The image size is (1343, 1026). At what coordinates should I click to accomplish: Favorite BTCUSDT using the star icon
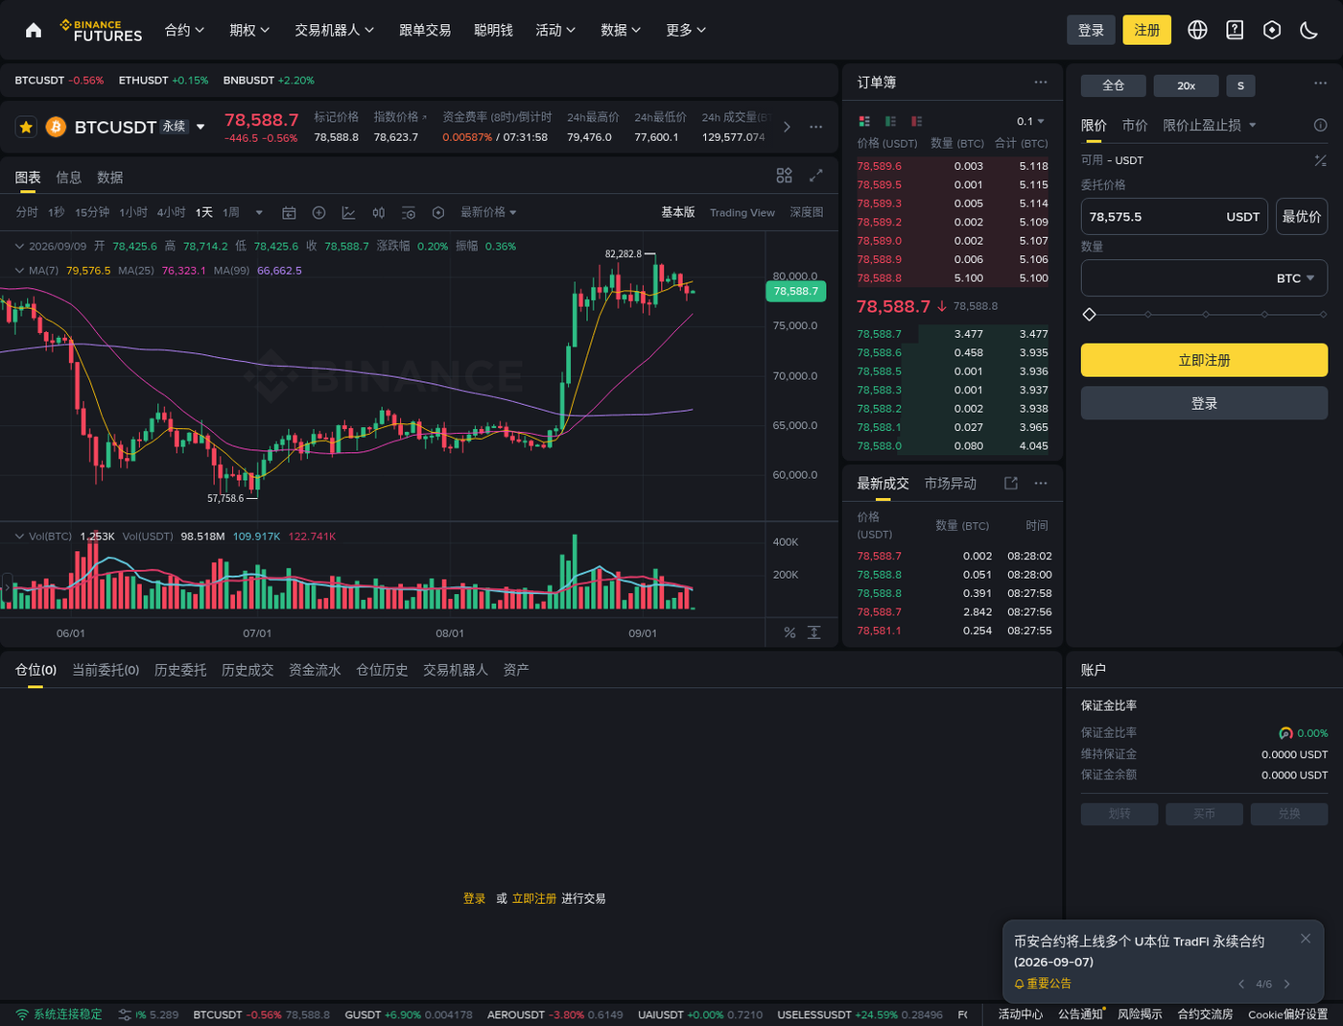tap(26, 127)
